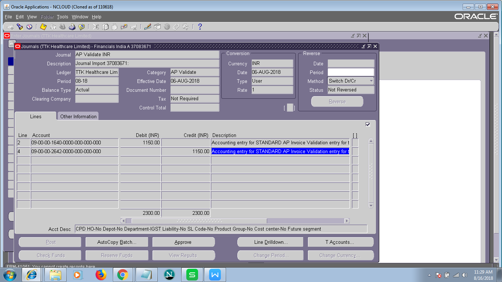Print using the printer toolbar icon
The width and height of the screenshot is (502, 282).
(x=72, y=27)
